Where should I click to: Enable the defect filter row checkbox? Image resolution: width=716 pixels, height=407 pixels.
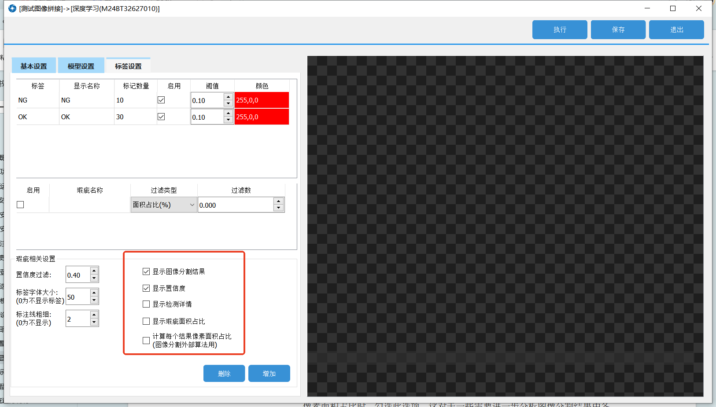pos(20,205)
